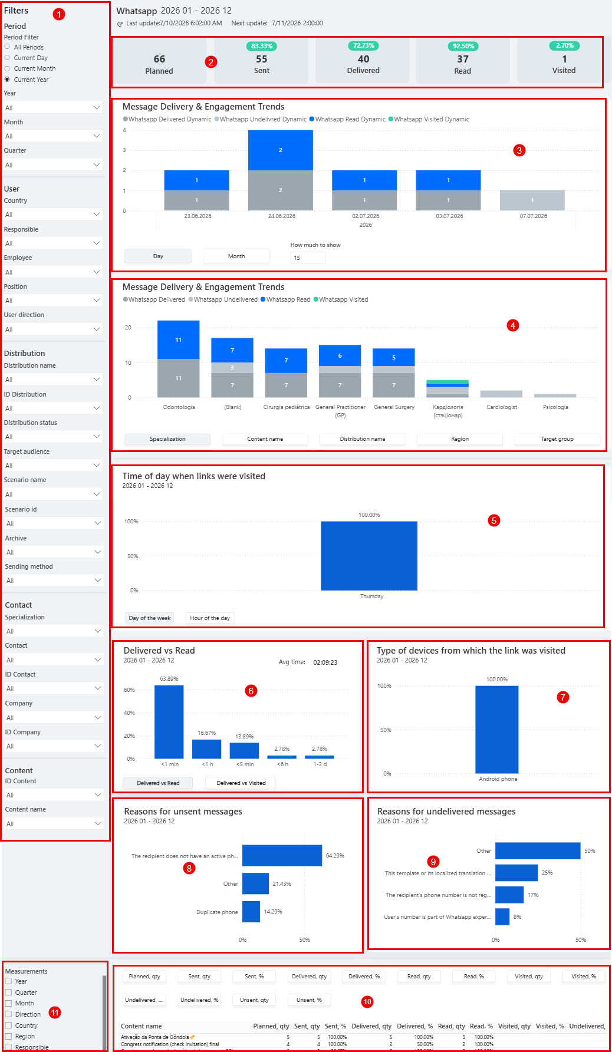Click the Planned, qty measure button

pyautogui.click(x=144, y=977)
